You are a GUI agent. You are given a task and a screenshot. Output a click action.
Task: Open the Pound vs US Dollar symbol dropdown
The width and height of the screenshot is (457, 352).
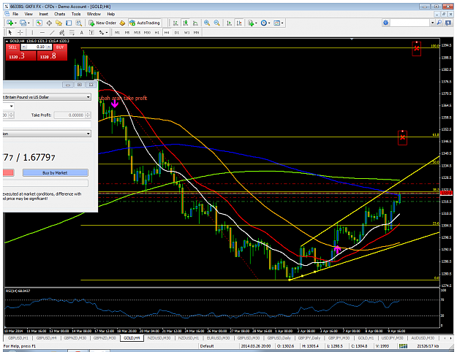[x=88, y=97]
